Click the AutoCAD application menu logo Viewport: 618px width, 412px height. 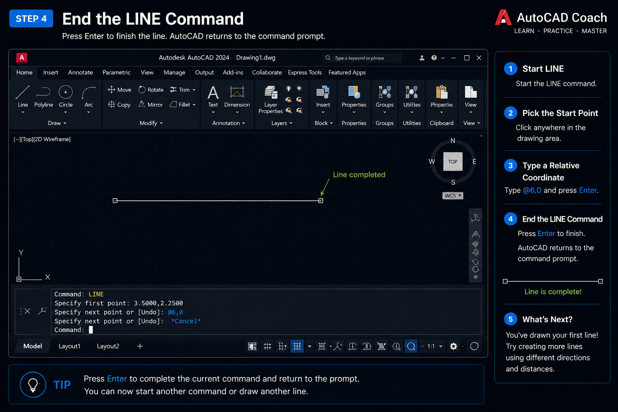click(22, 58)
